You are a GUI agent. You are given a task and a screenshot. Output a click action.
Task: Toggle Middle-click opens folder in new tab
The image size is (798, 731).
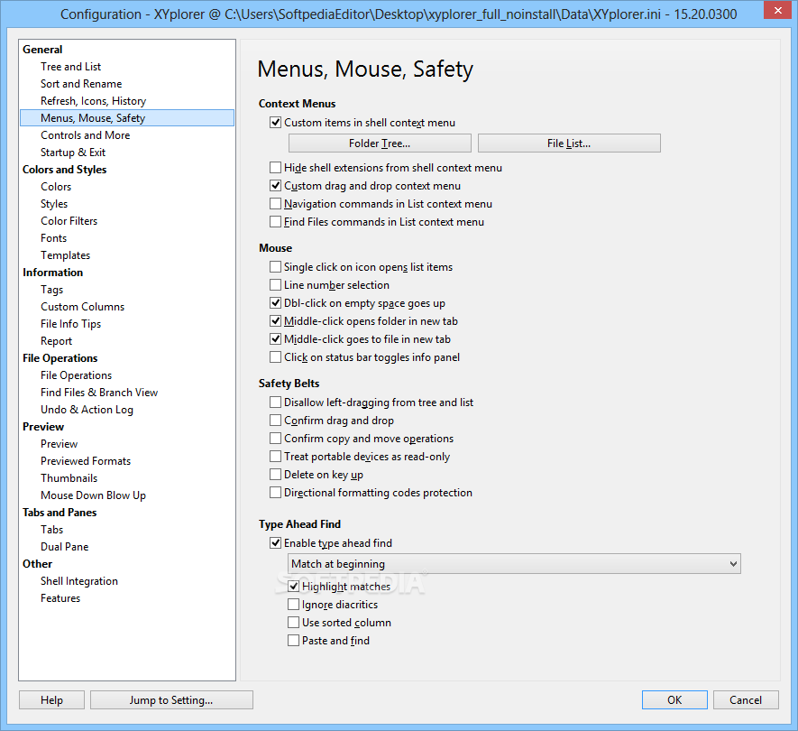(275, 321)
